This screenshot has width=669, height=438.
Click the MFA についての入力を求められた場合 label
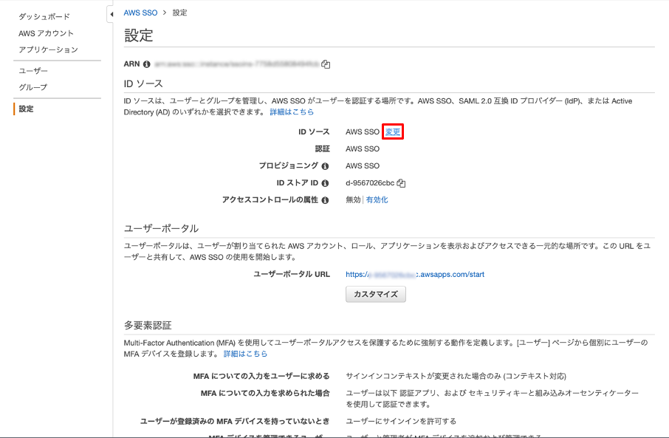(265, 393)
